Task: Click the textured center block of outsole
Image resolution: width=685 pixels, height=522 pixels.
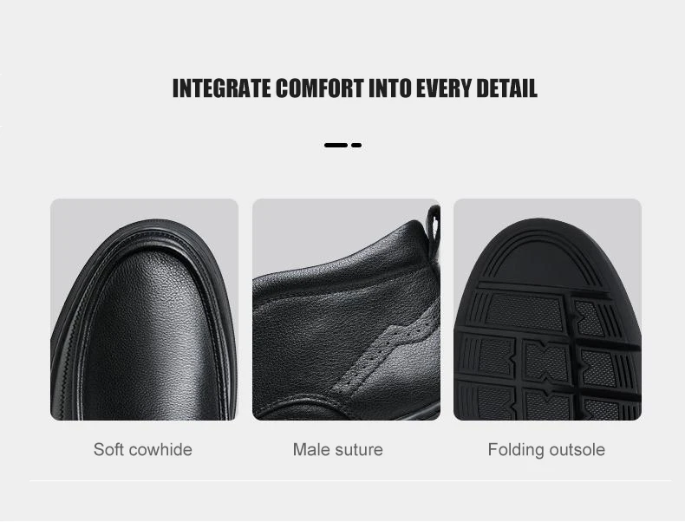Action: coord(546,362)
